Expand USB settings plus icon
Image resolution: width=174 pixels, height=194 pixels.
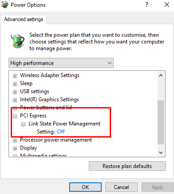[x=15, y=92]
